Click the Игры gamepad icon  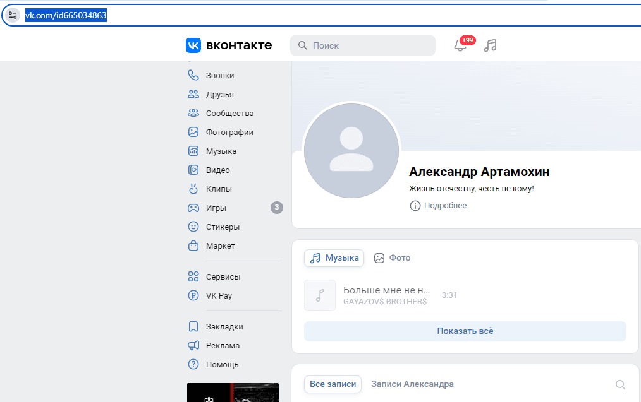click(193, 208)
